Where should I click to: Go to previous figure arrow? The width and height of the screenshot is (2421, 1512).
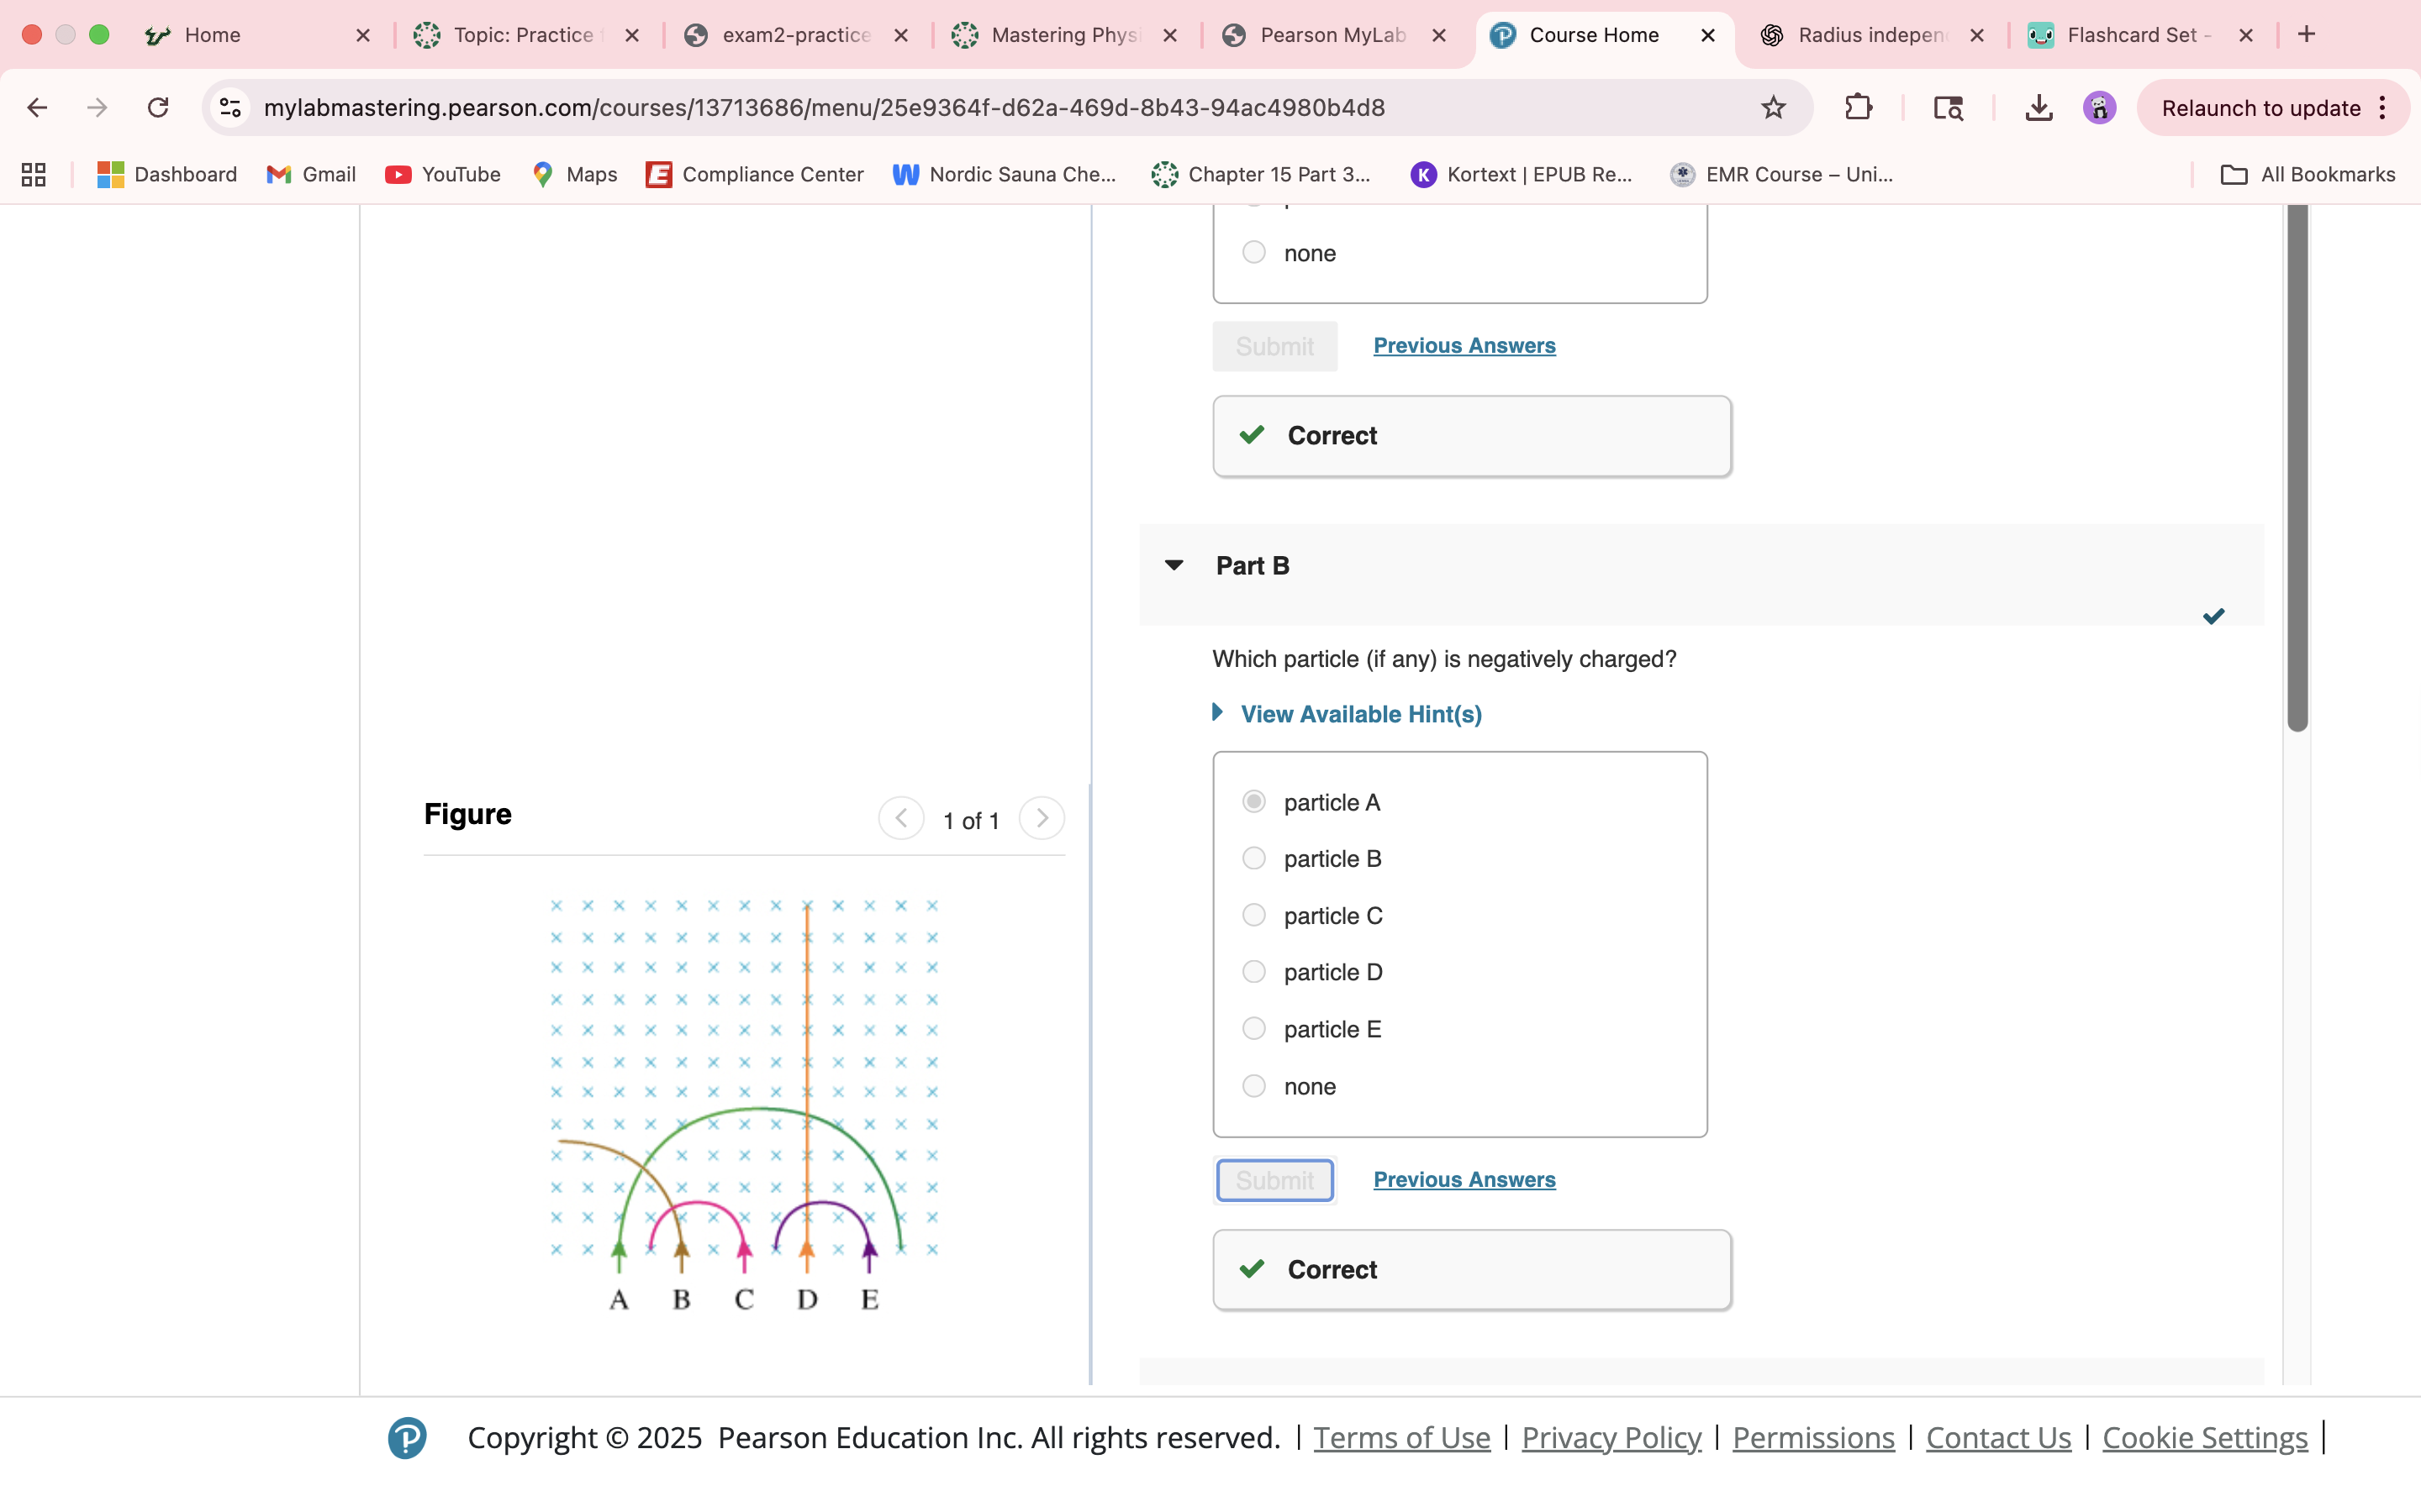[900, 818]
